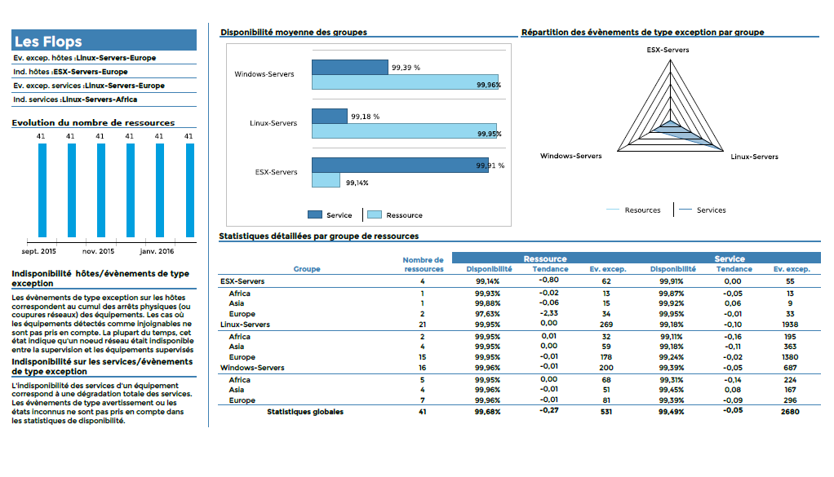
Task: Select the Windows-Servers group row in table
Action: pyautogui.click(x=252, y=368)
